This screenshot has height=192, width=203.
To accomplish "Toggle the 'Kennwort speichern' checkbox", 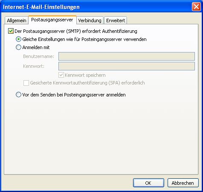I will tap(61, 75).
